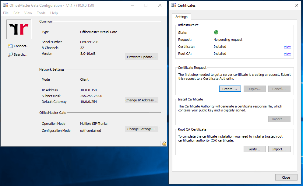Viewport: 303px width, 186px height.
Task: Open the View menu
Action: 28,13
